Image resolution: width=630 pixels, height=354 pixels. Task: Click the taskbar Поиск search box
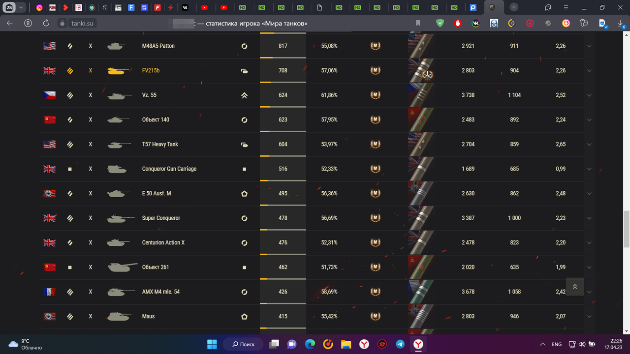click(x=243, y=344)
